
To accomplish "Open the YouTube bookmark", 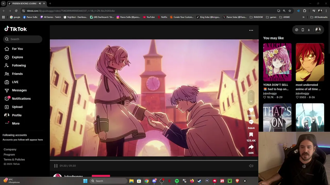I will pyautogui.click(x=149, y=17).
